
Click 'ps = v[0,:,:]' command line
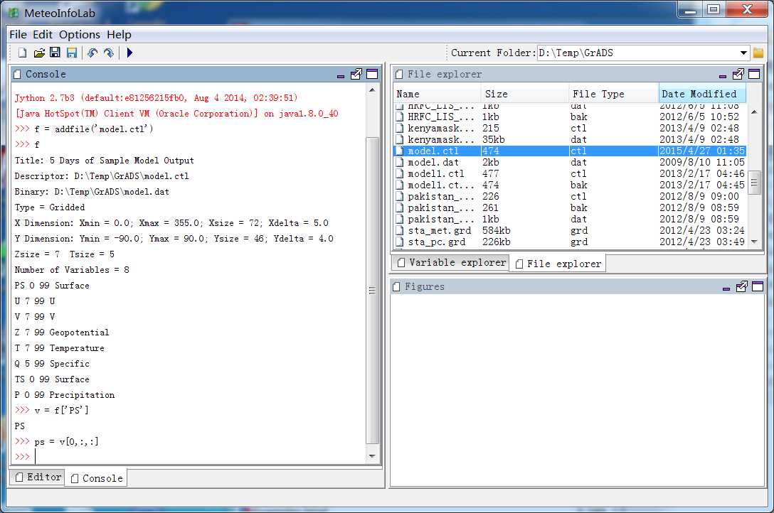(66, 441)
